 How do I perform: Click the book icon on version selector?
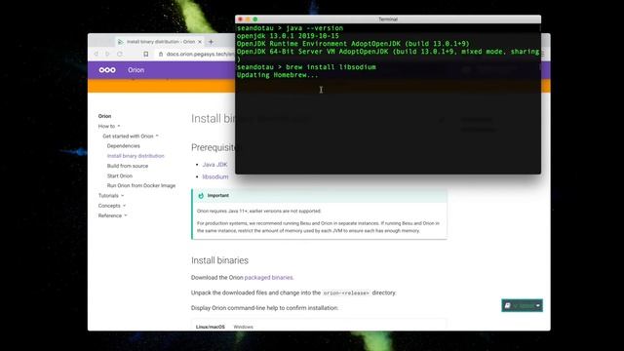[x=507, y=305]
